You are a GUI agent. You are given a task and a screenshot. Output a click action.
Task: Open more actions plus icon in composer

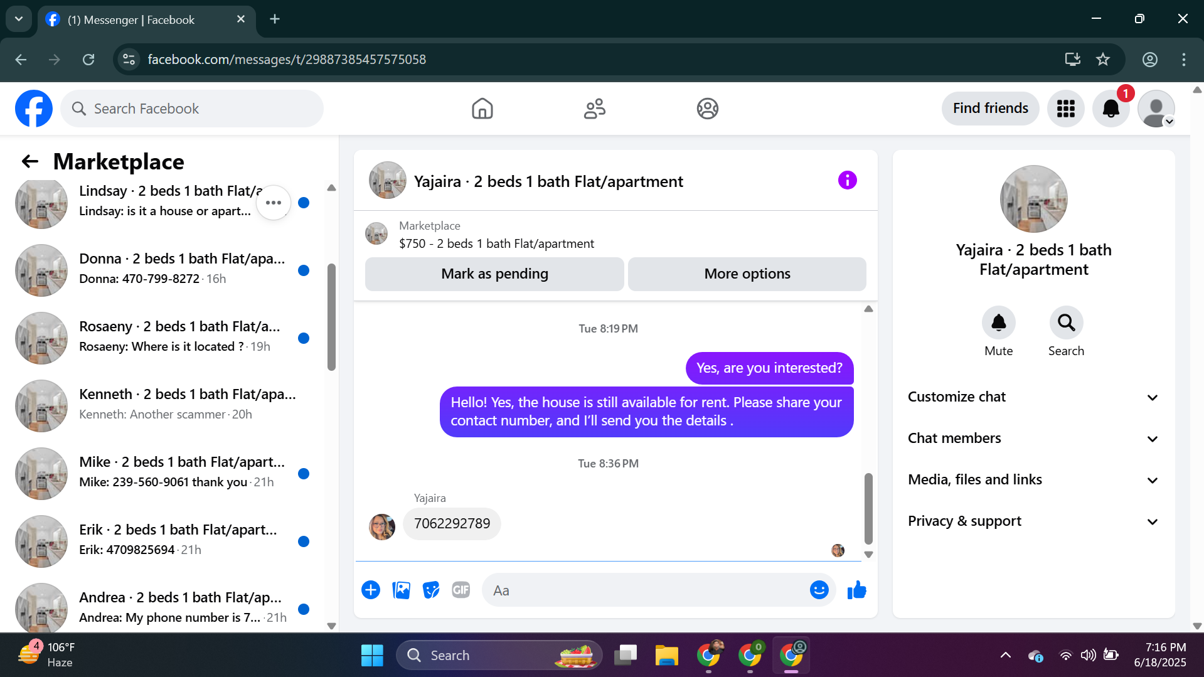pyautogui.click(x=371, y=590)
